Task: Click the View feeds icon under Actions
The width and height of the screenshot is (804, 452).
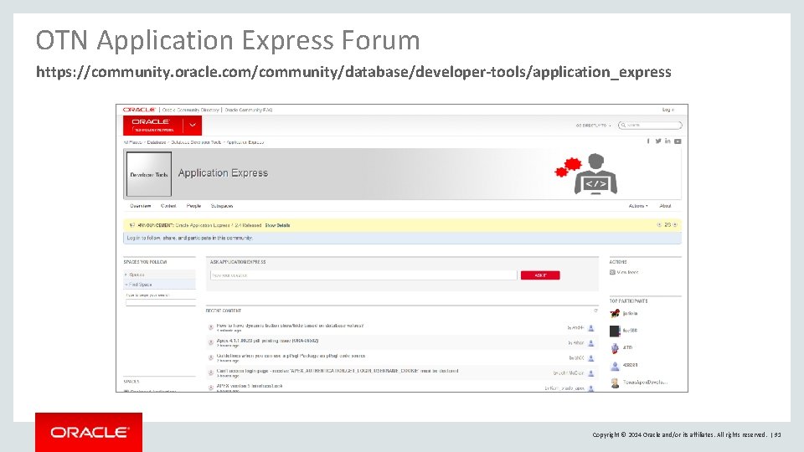Action: click(x=612, y=273)
